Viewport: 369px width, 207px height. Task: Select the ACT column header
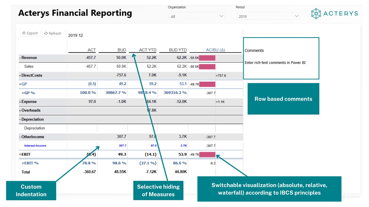[92, 50]
